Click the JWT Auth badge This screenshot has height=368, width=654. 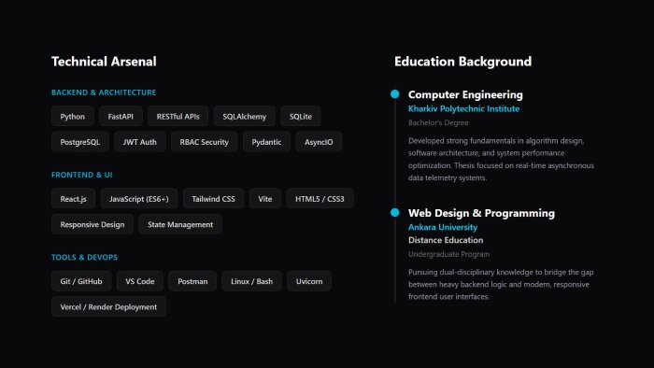pyautogui.click(x=140, y=142)
